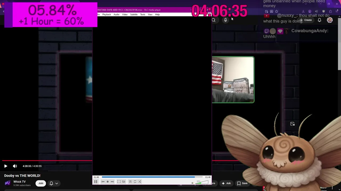Open VLC Help menu
Image resolution: width=341 pixels, height=191 pixels.
coord(157,15)
